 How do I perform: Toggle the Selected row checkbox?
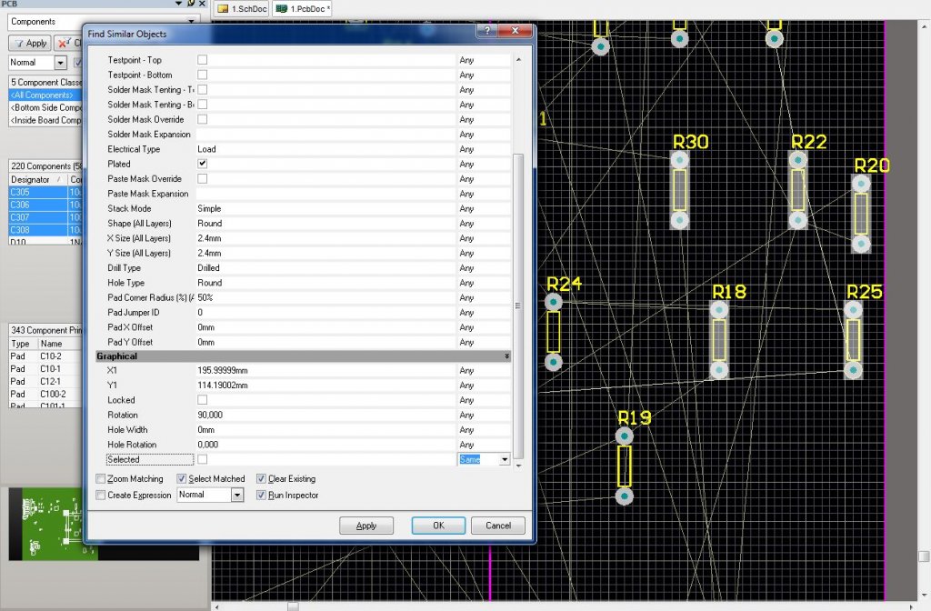tap(203, 459)
